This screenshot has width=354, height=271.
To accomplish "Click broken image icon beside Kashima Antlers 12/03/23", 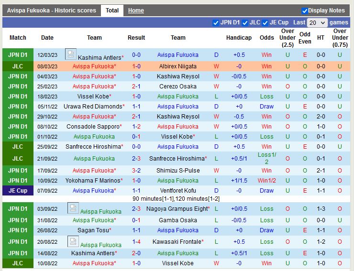I will 71,54.
